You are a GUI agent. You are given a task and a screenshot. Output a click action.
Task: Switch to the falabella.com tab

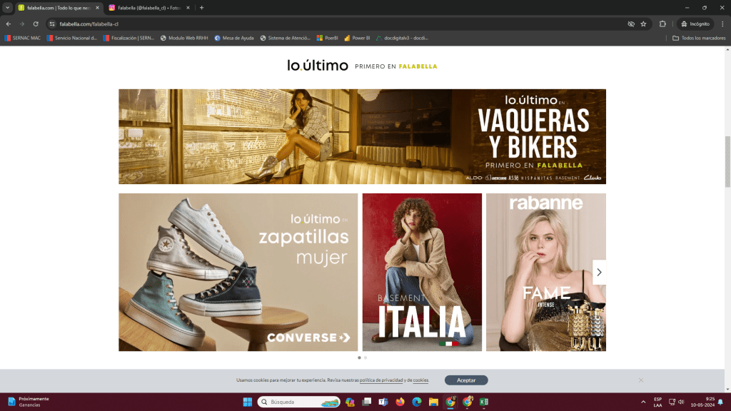[x=59, y=8]
